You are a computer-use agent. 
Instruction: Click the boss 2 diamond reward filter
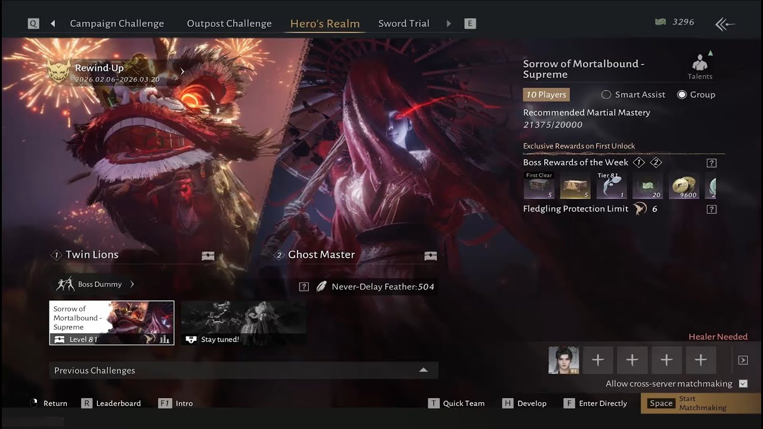tap(656, 163)
